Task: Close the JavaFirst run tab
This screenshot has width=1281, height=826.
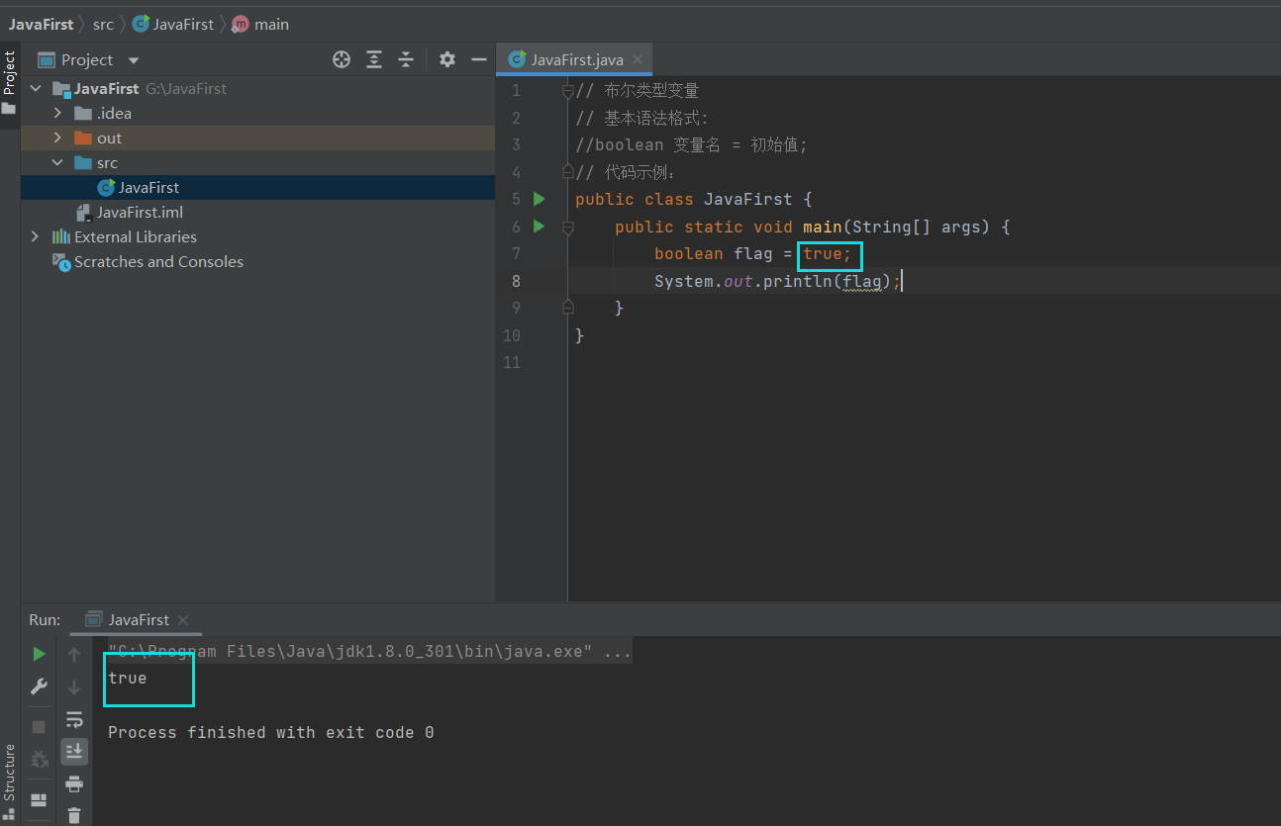Action: pos(182,619)
